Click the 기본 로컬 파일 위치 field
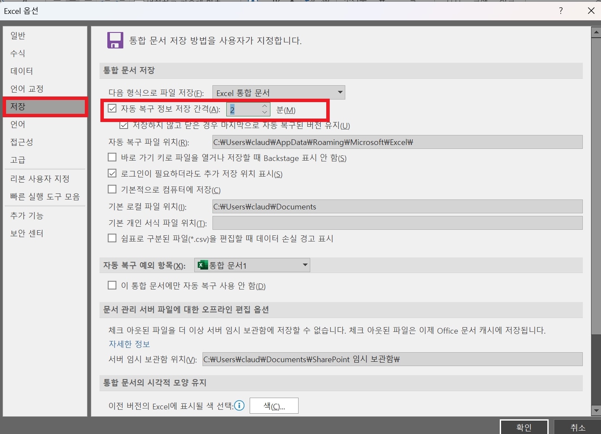 click(x=397, y=206)
